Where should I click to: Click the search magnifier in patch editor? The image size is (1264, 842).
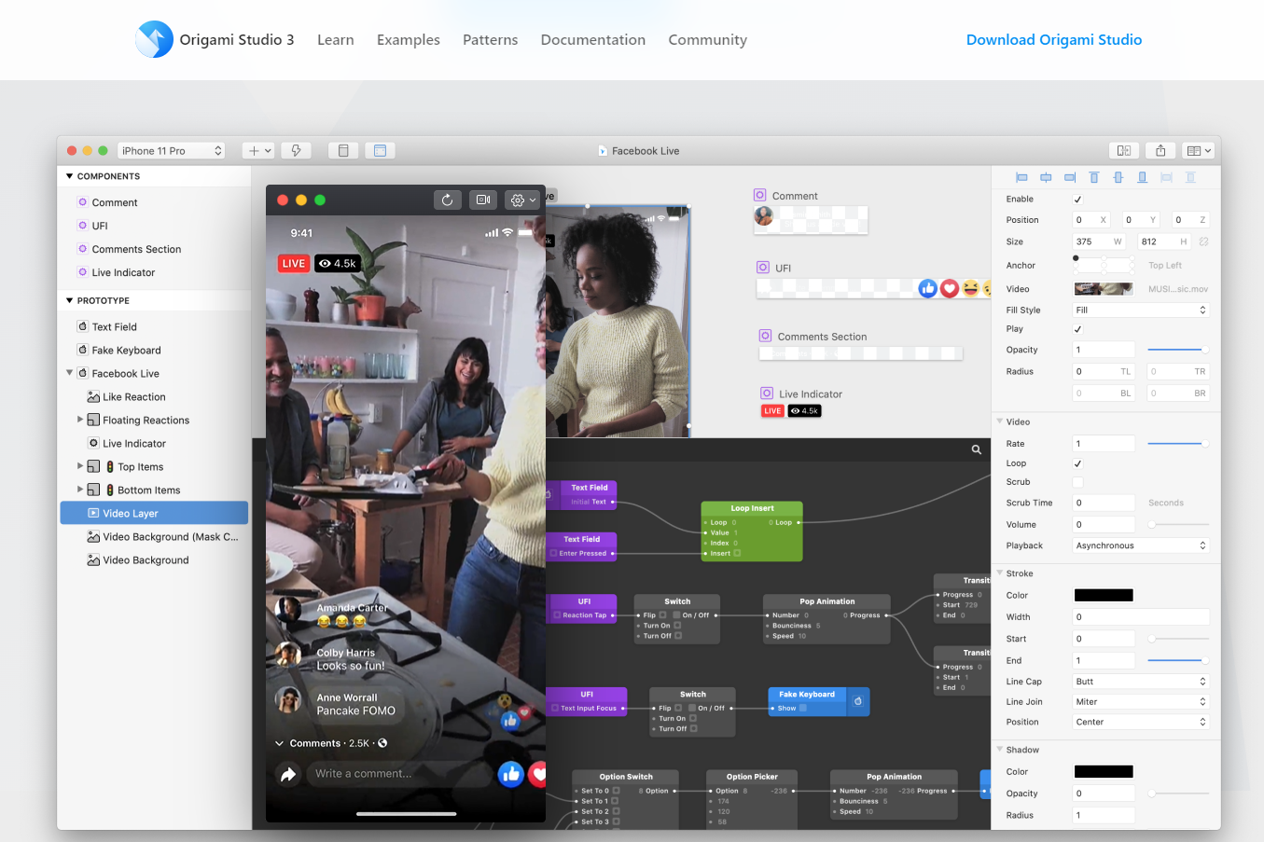pos(977,449)
